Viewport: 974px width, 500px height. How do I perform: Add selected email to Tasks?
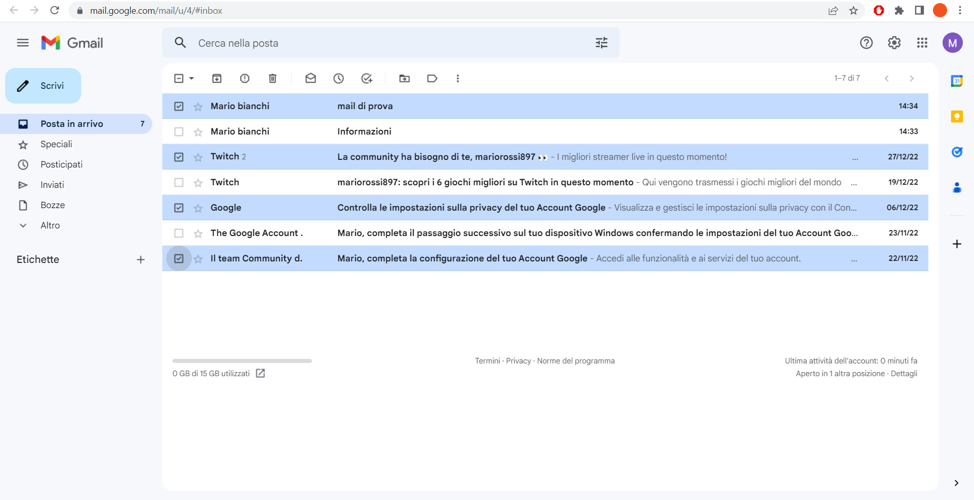pyautogui.click(x=367, y=78)
